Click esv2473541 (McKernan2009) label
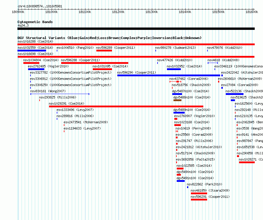 coord(86,122)
